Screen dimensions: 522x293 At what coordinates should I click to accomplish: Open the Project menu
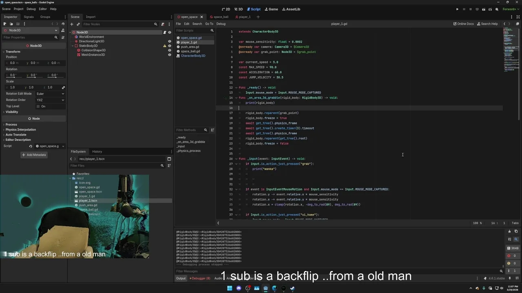[18, 9]
